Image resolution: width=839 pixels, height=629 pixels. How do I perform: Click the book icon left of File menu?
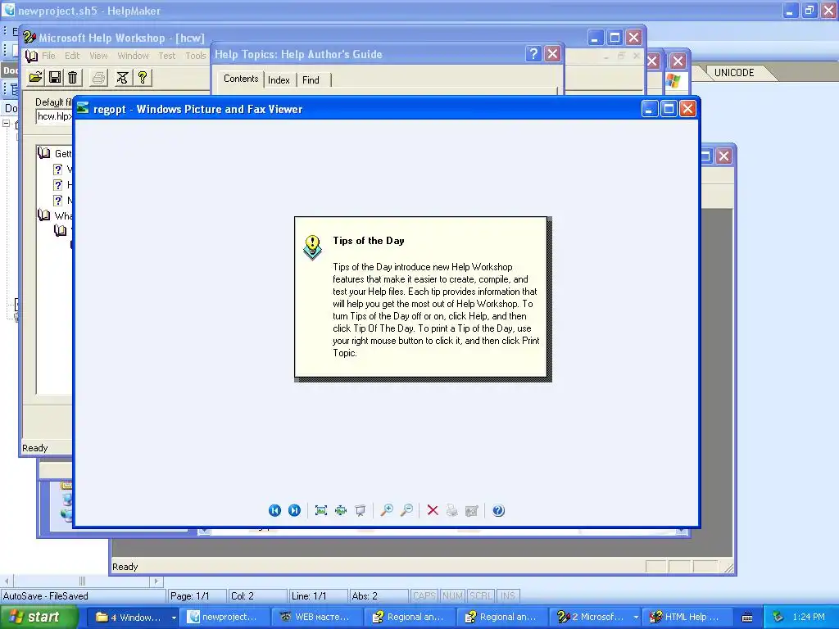pos(32,56)
